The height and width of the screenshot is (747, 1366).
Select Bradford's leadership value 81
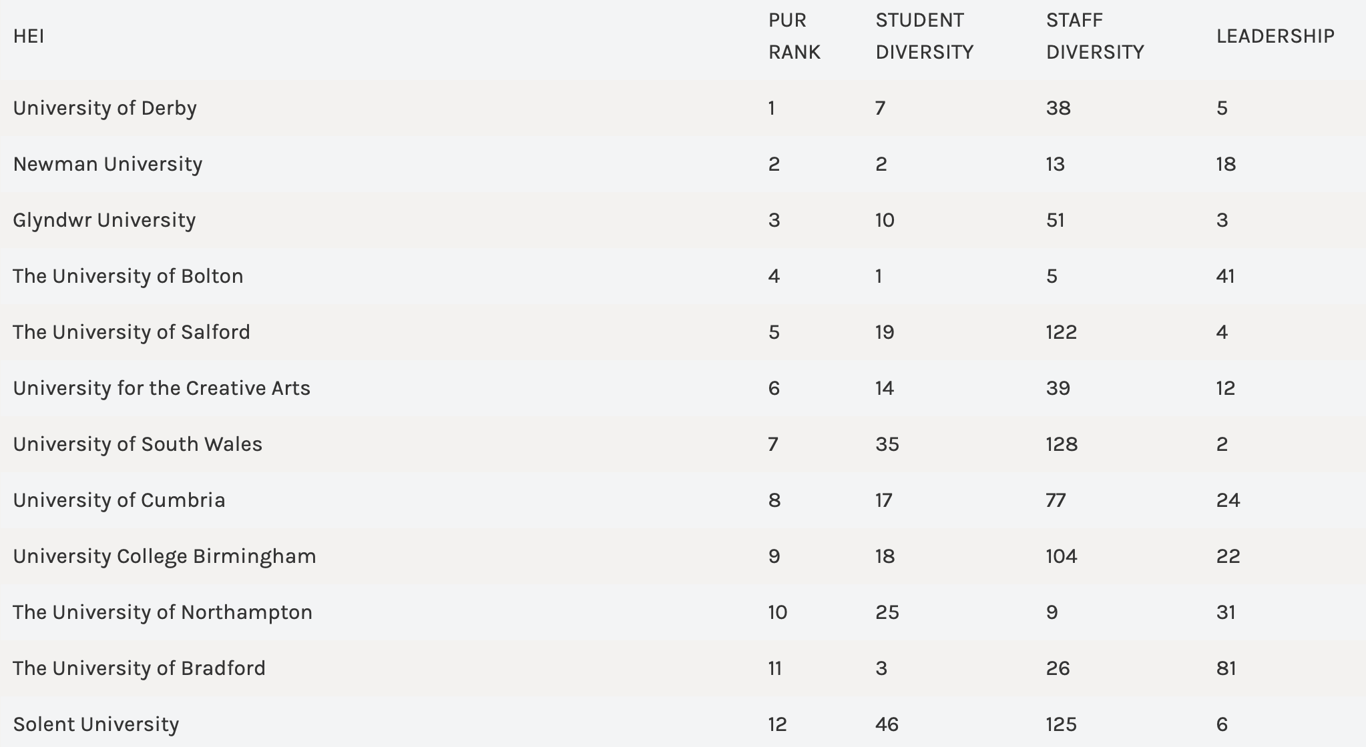pos(1226,668)
